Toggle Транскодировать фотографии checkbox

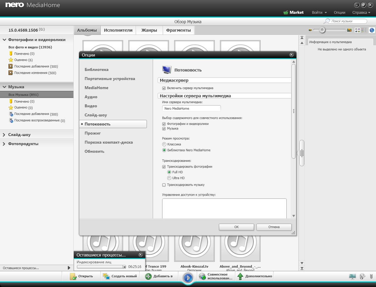(x=164, y=167)
